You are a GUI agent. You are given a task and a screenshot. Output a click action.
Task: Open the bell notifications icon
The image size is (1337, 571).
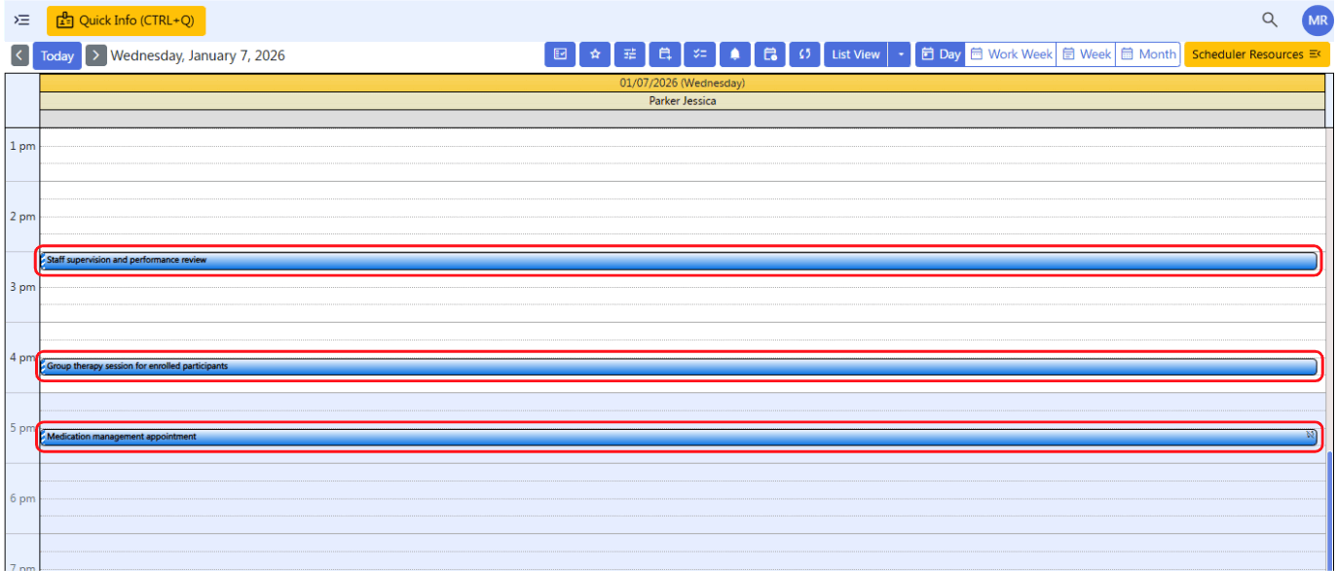click(735, 54)
